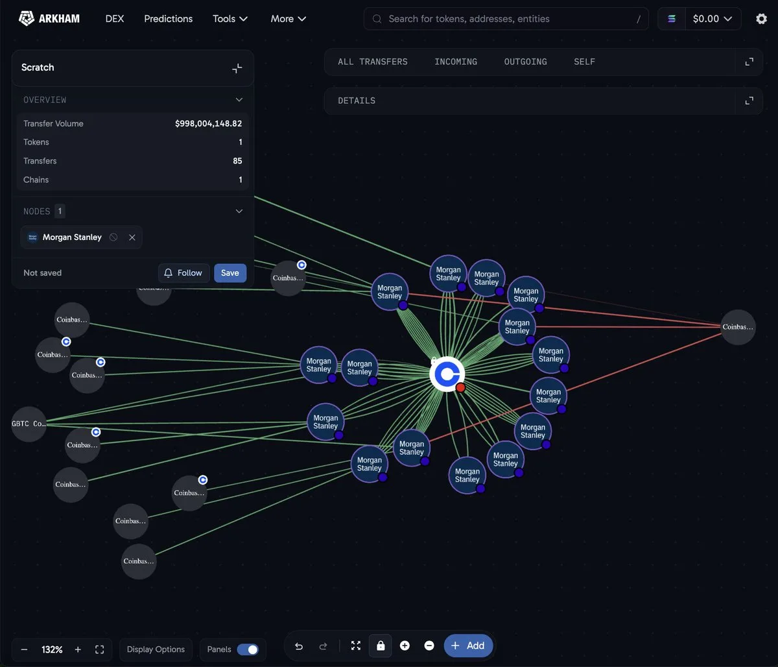Screen dimensions: 778x667
Task: Open the Tools dropdown menu
Action: point(230,19)
